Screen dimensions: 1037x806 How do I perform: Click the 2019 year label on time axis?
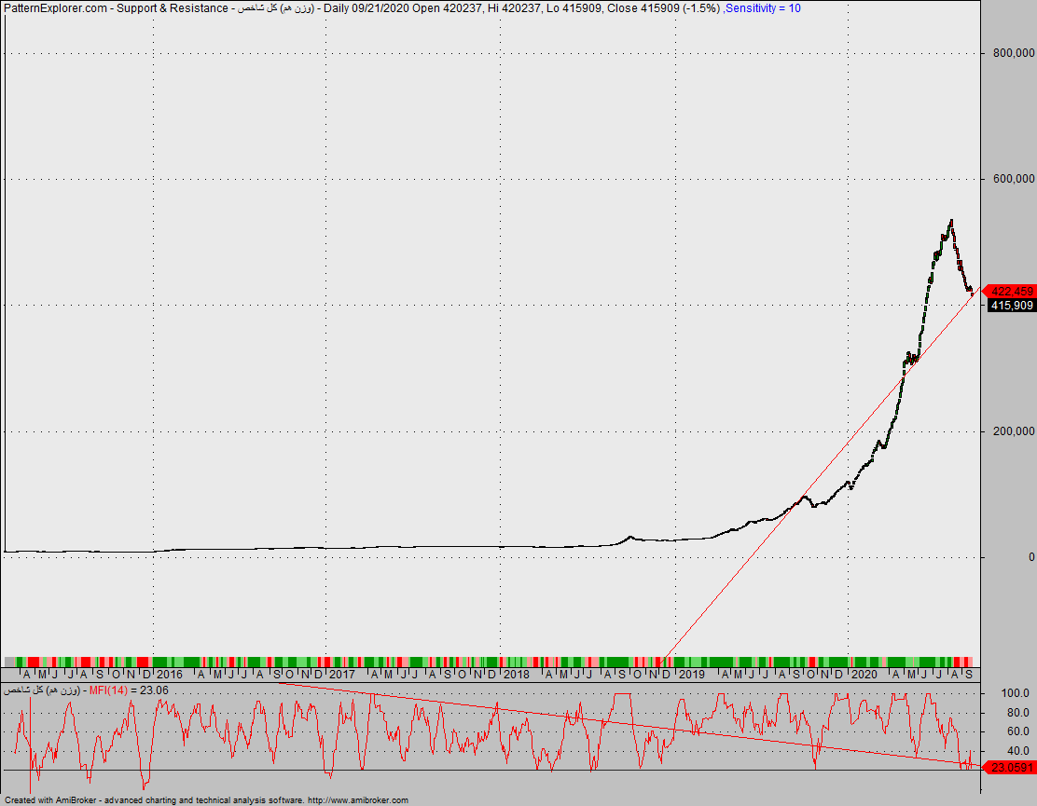[x=692, y=675]
